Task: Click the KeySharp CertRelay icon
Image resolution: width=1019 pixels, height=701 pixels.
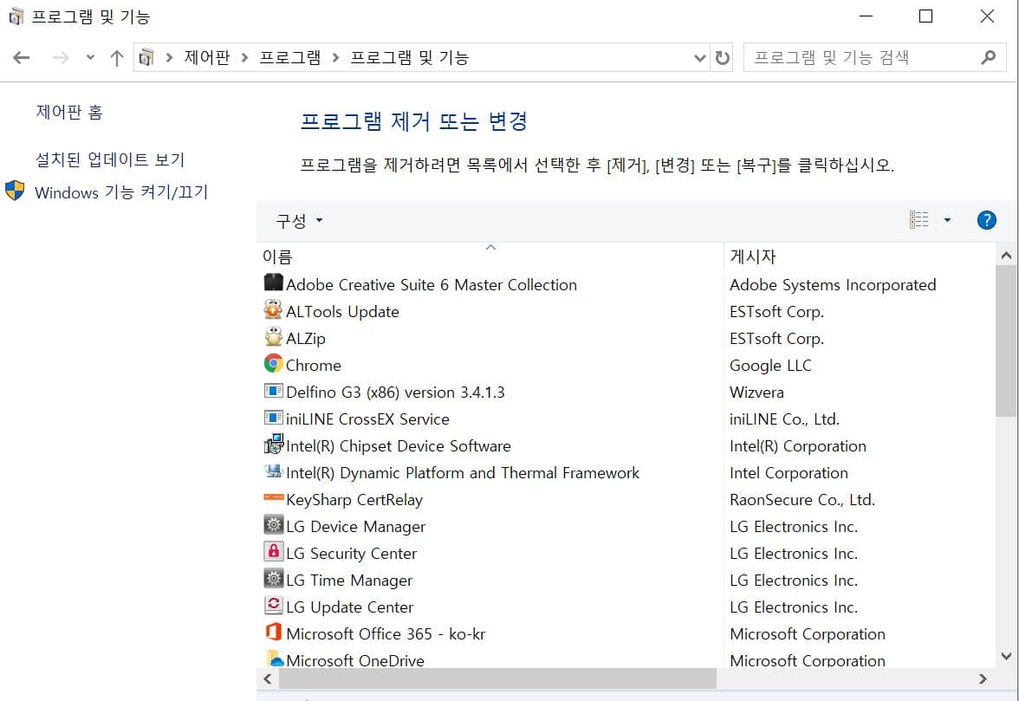Action: pyautogui.click(x=274, y=497)
